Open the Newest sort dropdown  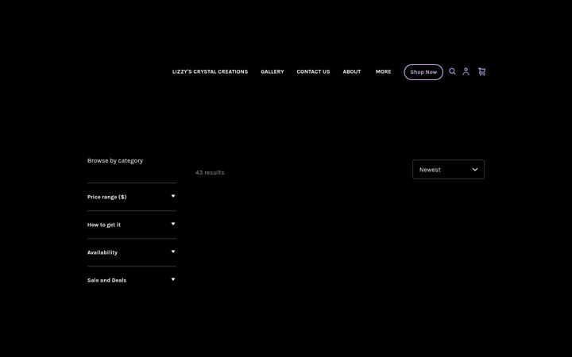[448, 170]
